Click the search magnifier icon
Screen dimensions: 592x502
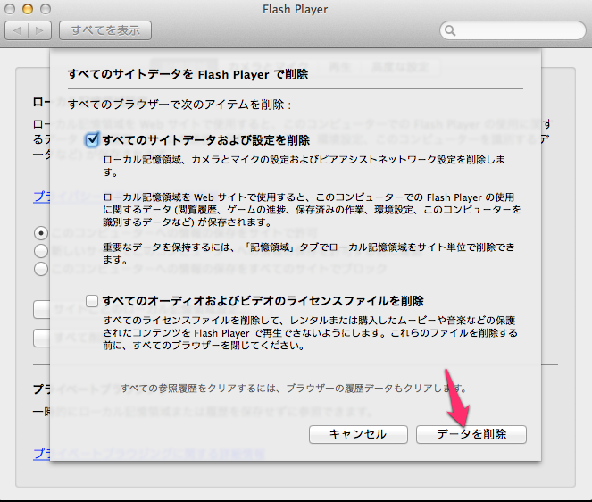(450, 30)
